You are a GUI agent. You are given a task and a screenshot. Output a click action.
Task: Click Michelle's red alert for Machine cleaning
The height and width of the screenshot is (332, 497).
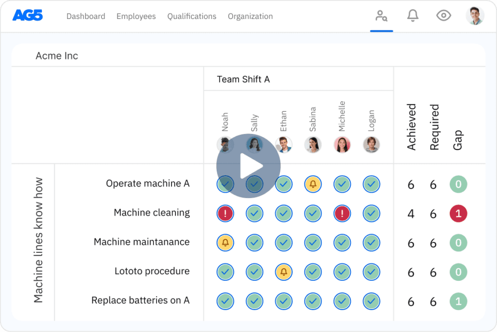[342, 214]
